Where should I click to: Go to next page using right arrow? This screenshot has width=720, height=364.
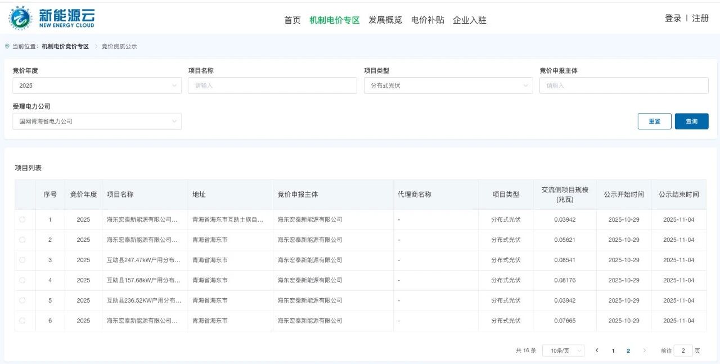(644, 350)
